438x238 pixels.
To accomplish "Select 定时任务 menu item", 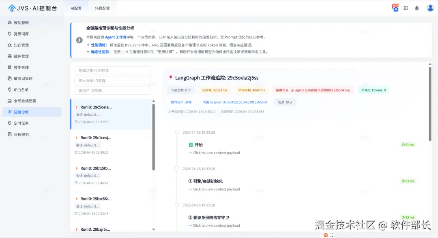I will 32,123.
